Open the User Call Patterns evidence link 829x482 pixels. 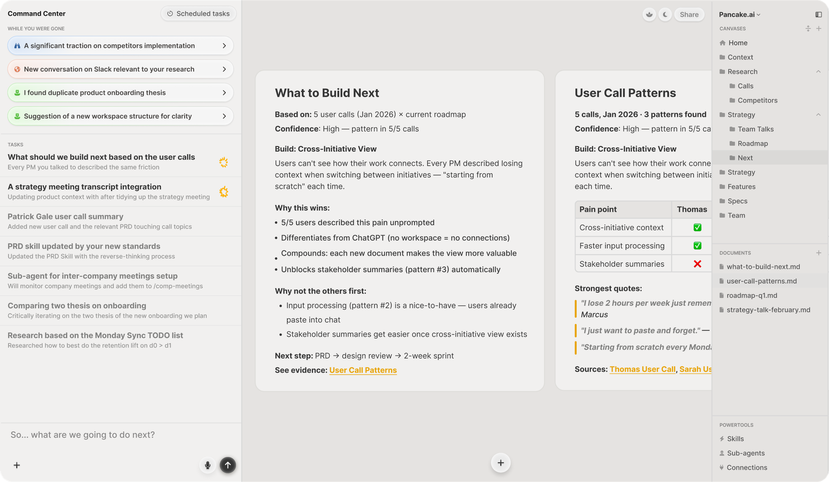click(363, 370)
